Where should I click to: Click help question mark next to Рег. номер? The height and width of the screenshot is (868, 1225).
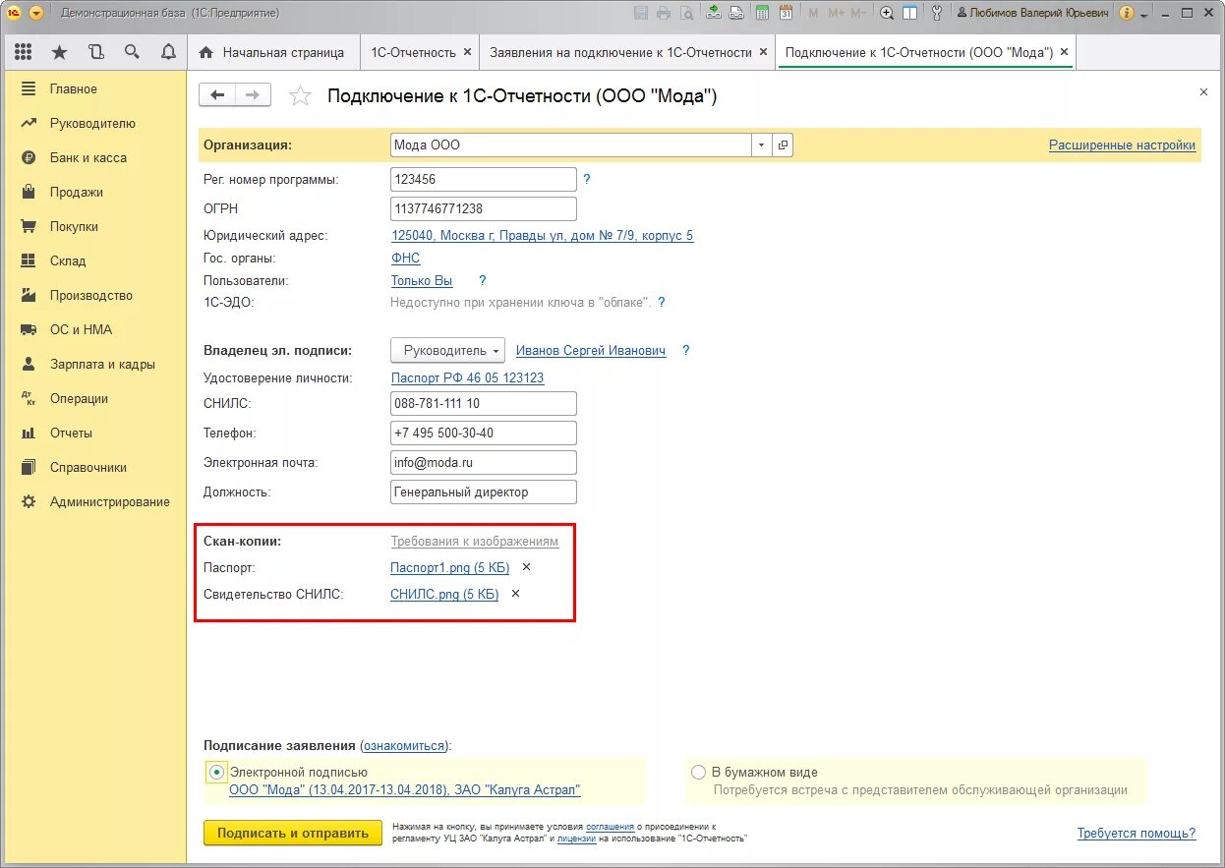click(587, 179)
